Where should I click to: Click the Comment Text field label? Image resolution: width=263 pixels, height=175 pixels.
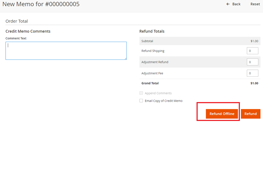(16, 38)
